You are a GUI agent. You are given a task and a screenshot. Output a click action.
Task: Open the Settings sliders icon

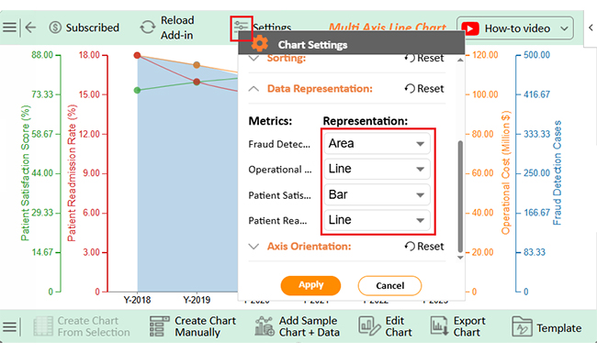[x=241, y=27]
